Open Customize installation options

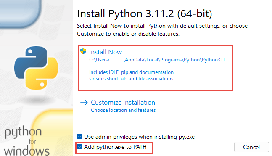point(123,103)
